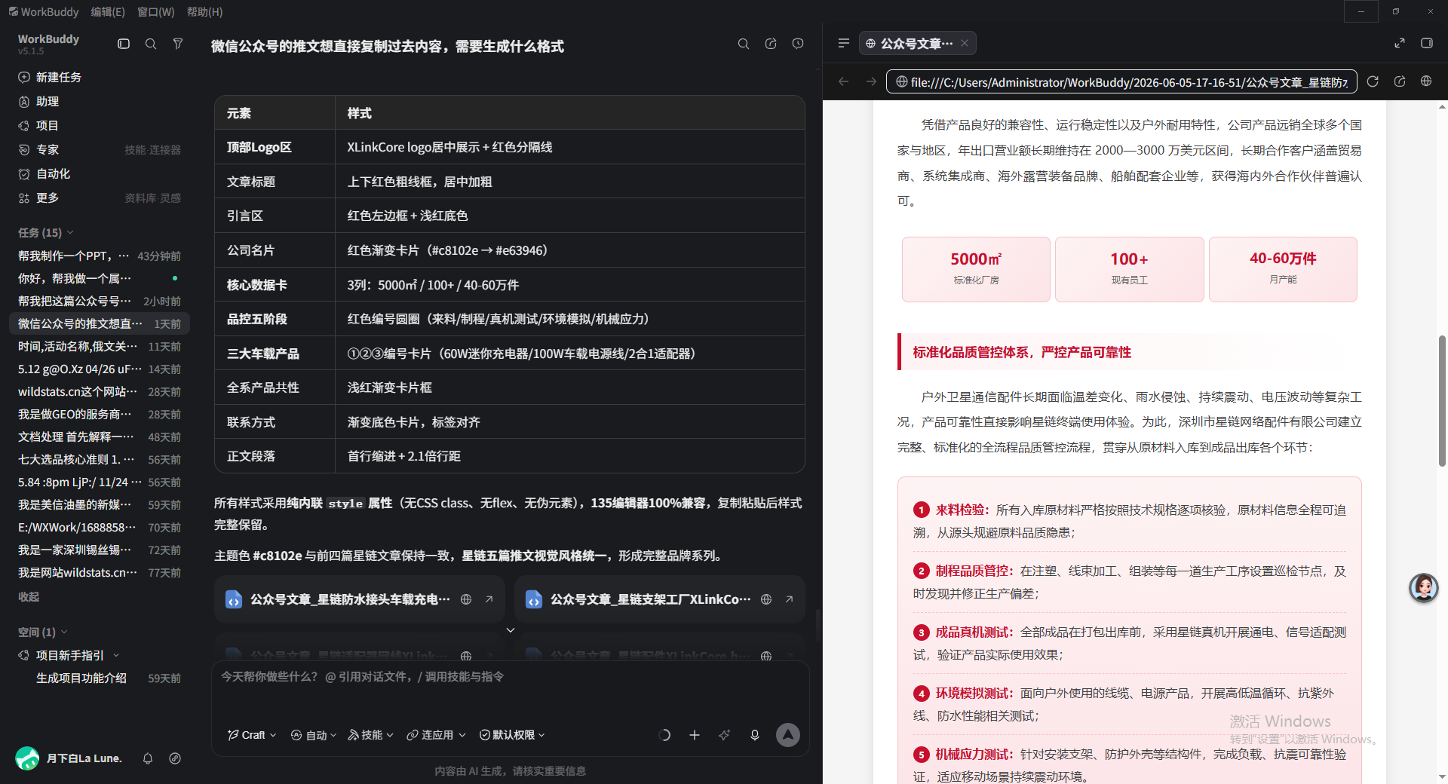
Task: Expand the preview panel to fullscreen
Action: (x=1400, y=43)
